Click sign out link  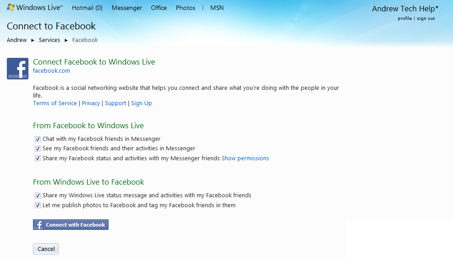point(426,18)
